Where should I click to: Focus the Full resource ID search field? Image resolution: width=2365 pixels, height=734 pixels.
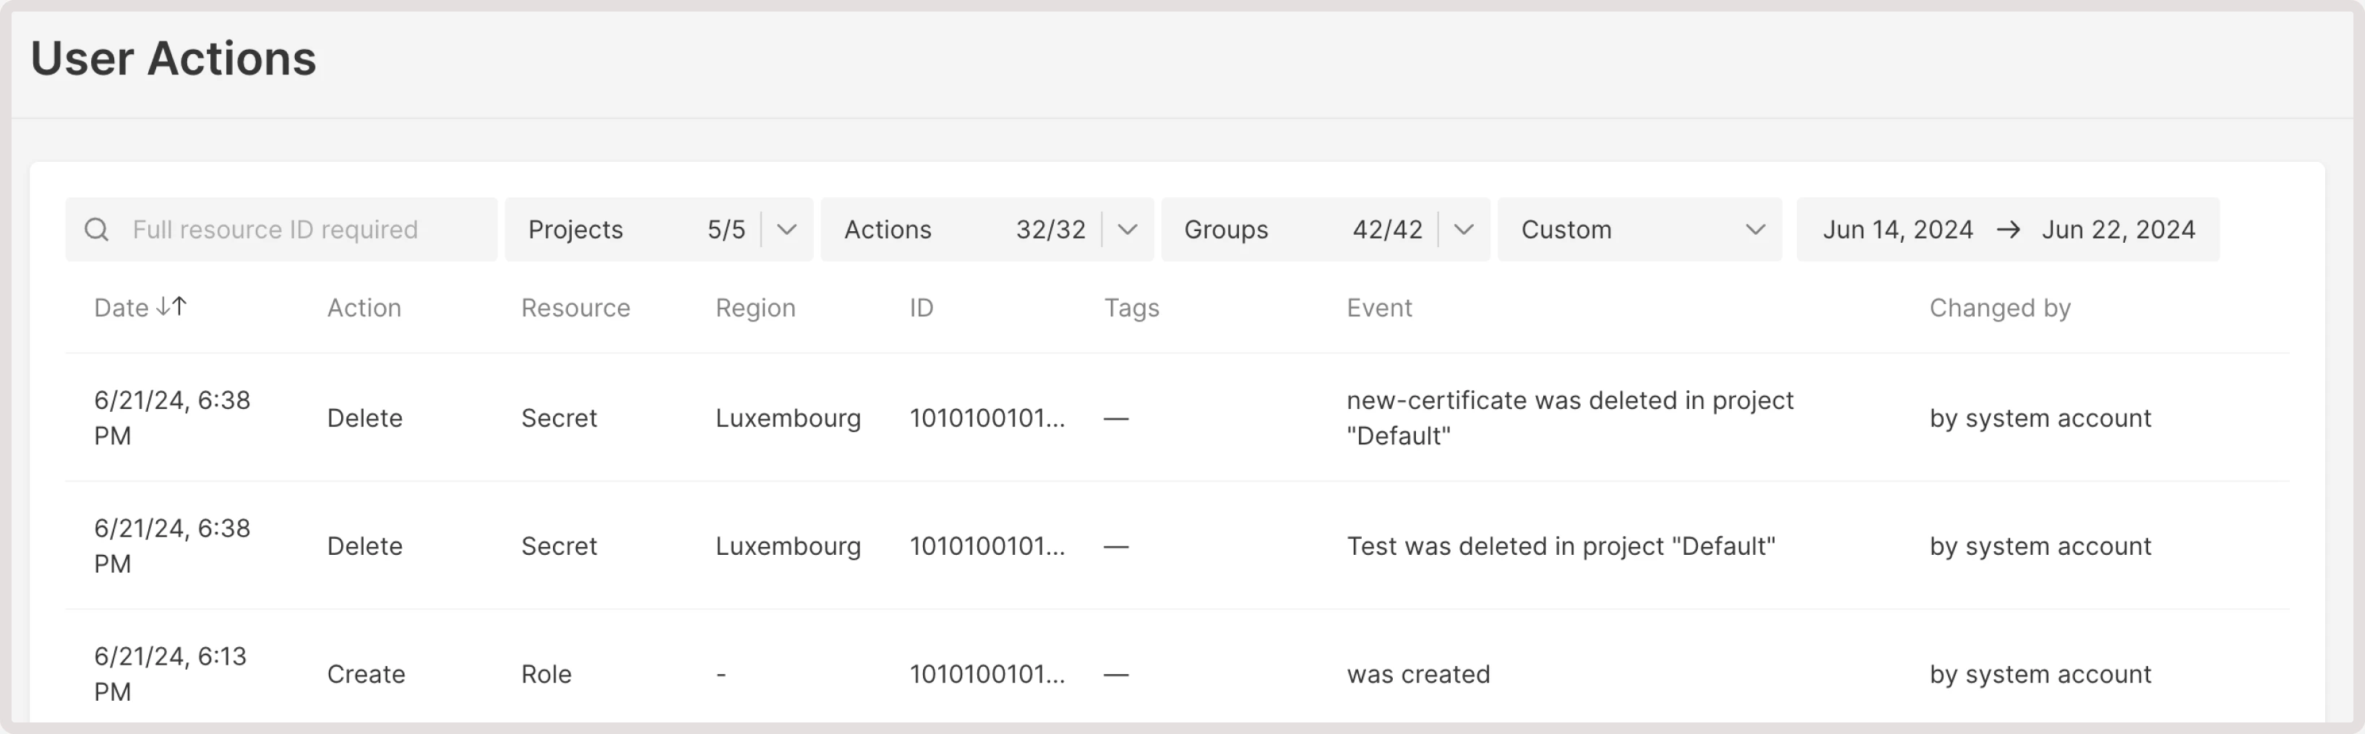tap(281, 230)
